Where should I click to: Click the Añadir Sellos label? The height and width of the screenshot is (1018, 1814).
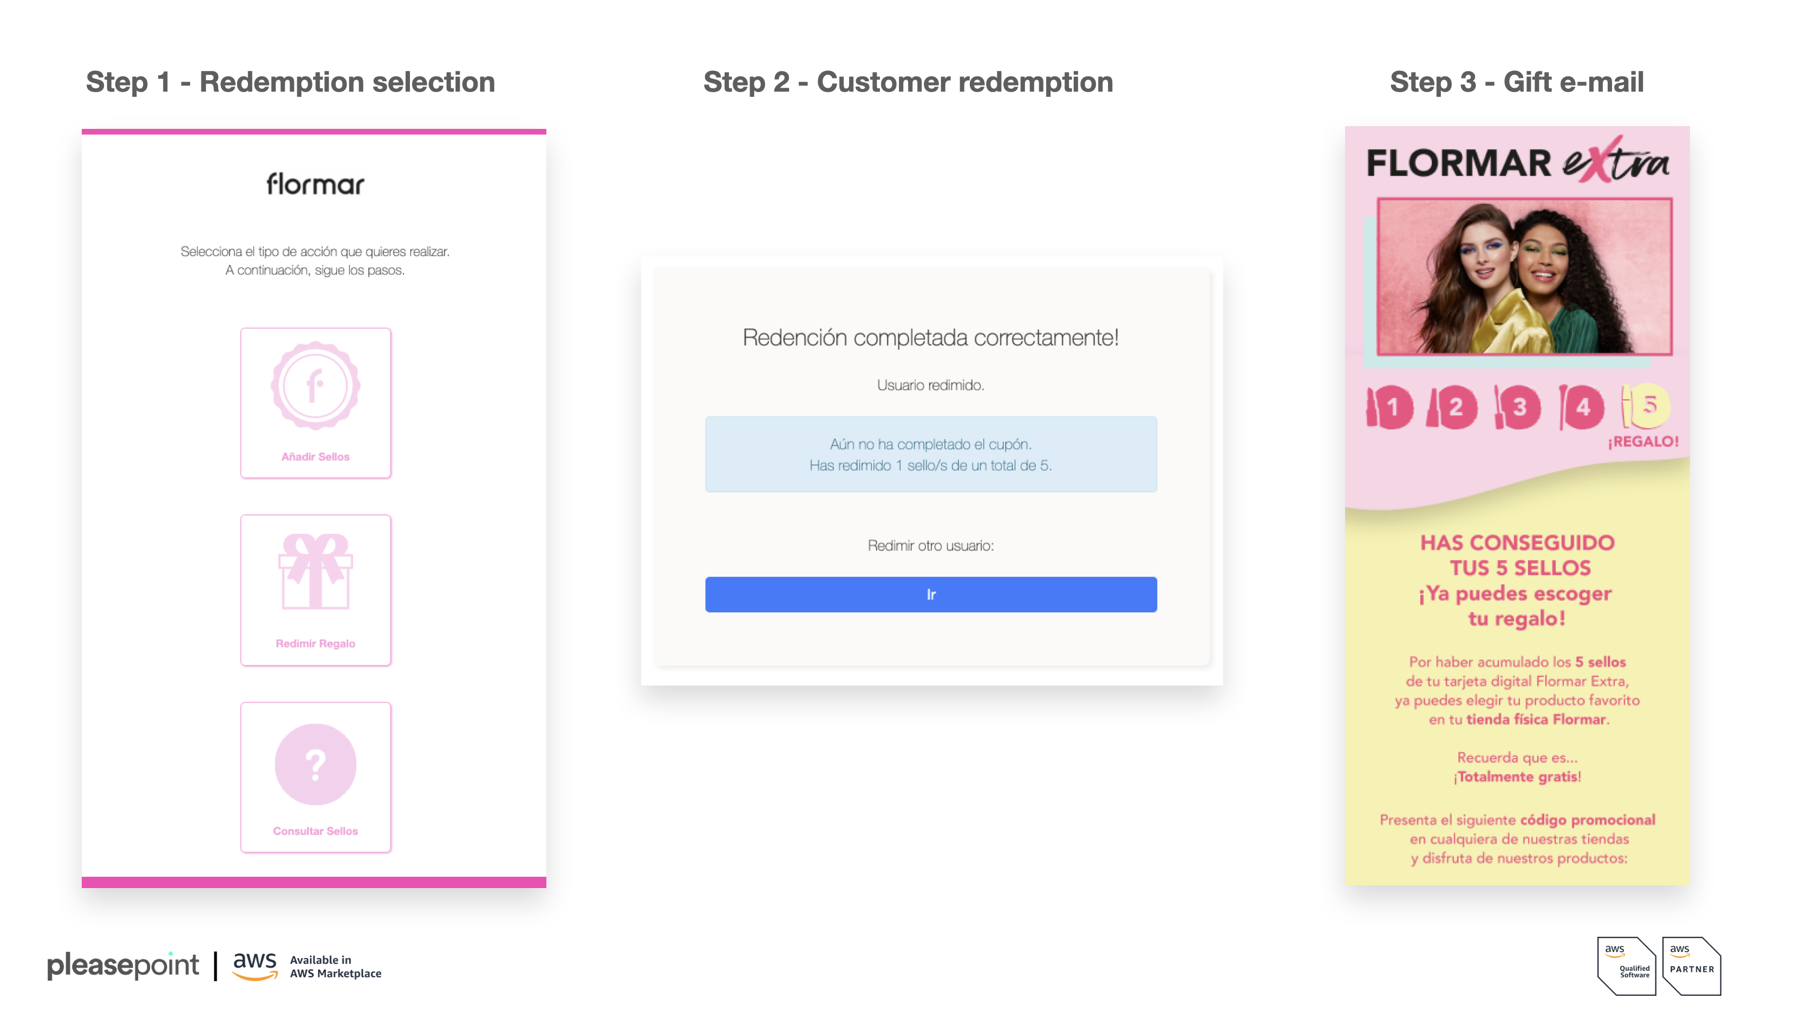316,457
